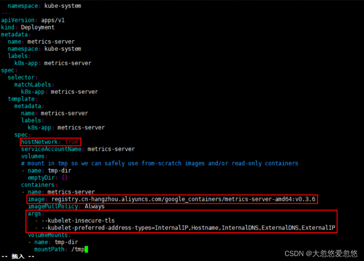Click the '--kubelet-insecure-tls' argument
Image resolution: width=364 pixels, height=261 pixels.
pyautogui.click(x=78, y=221)
